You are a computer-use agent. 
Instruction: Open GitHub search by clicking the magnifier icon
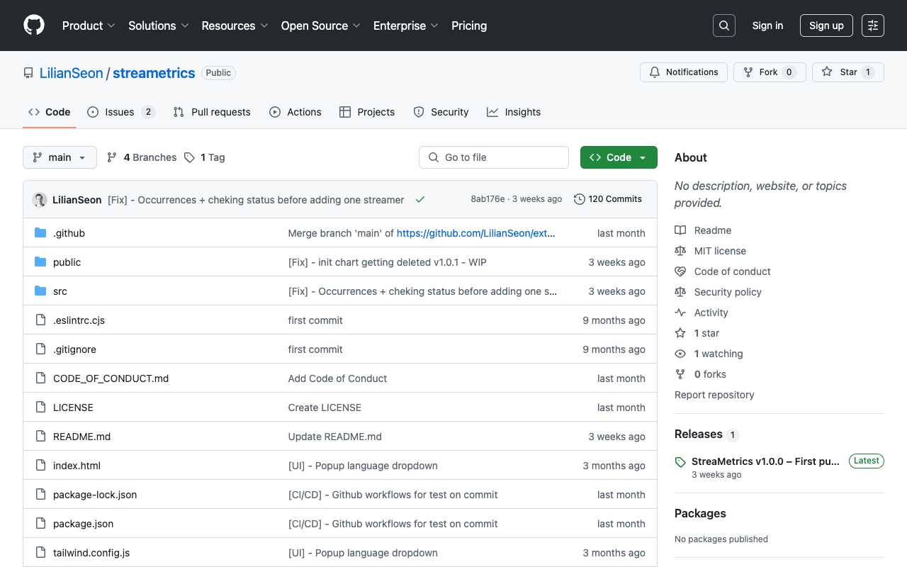[723, 25]
